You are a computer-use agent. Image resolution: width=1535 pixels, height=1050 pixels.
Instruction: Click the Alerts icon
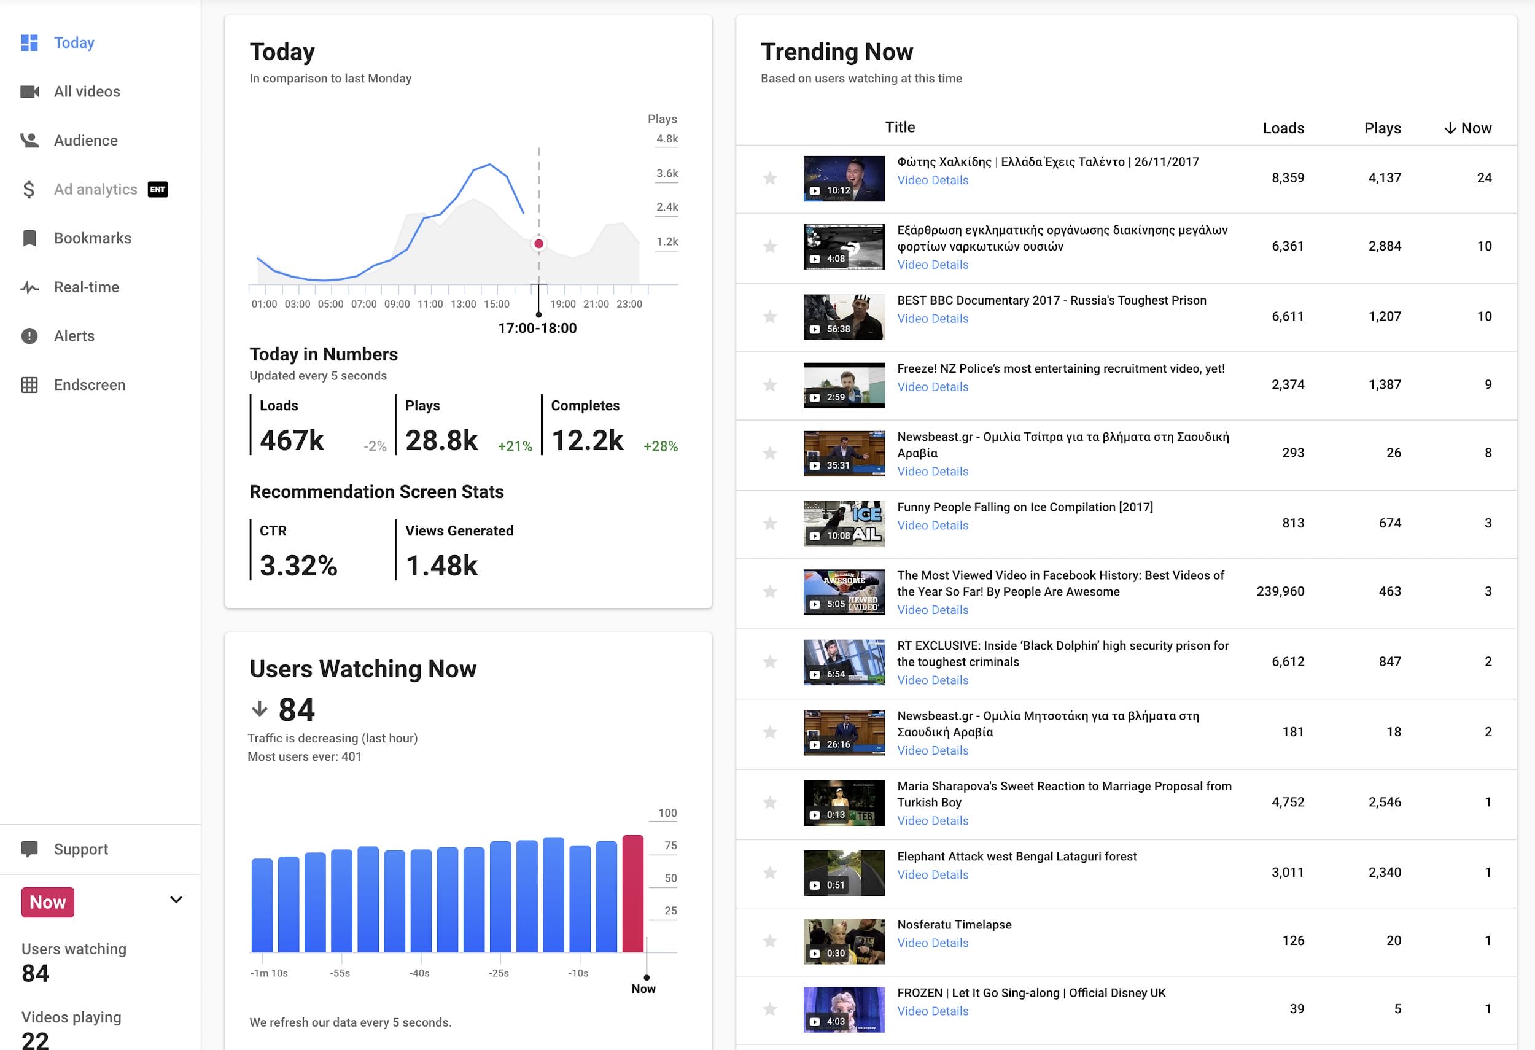[x=31, y=336]
